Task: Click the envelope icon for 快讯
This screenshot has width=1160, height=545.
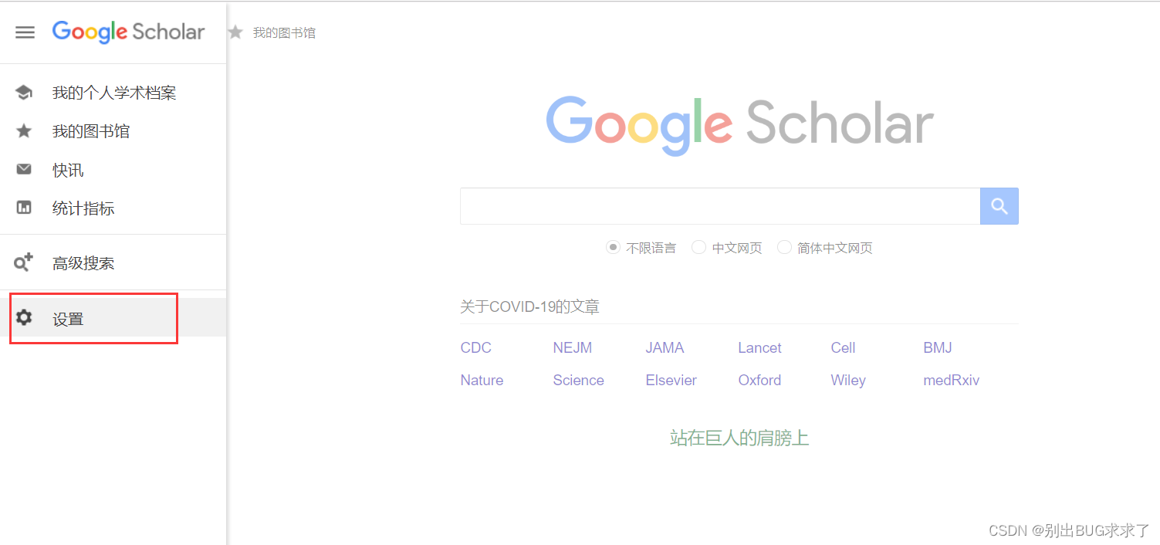Action: click(24, 170)
